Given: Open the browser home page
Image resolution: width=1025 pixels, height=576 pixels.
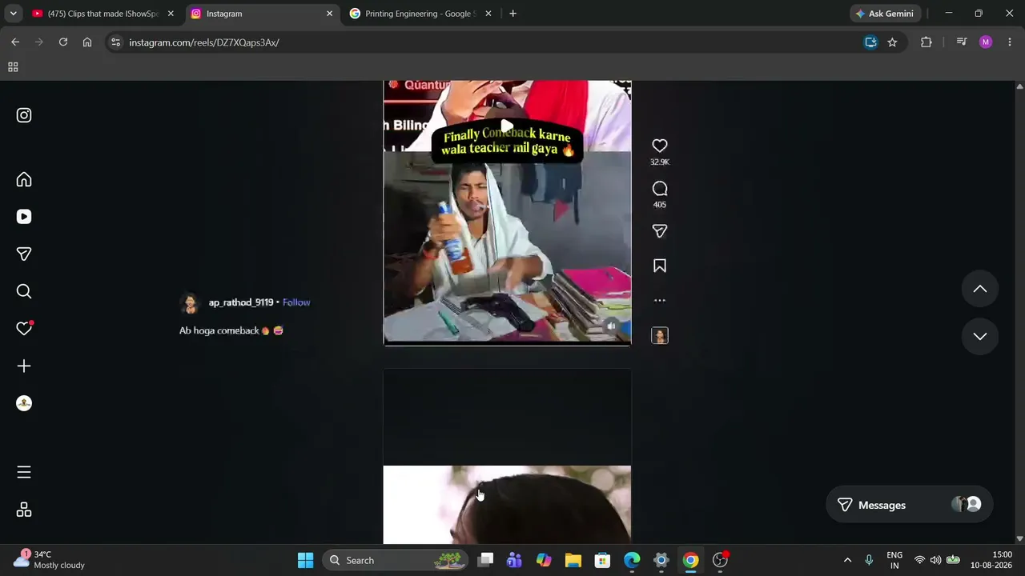Looking at the screenshot, I should pyautogui.click(x=87, y=42).
